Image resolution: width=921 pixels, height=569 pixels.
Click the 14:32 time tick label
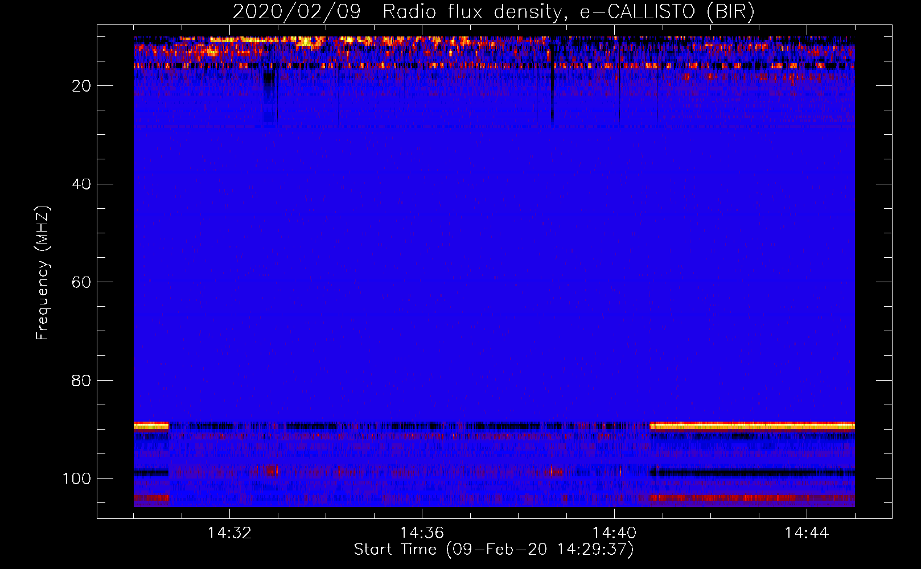229,533
